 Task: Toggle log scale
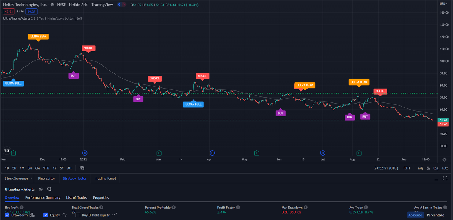pyautogui.click(x=436, y=168)
